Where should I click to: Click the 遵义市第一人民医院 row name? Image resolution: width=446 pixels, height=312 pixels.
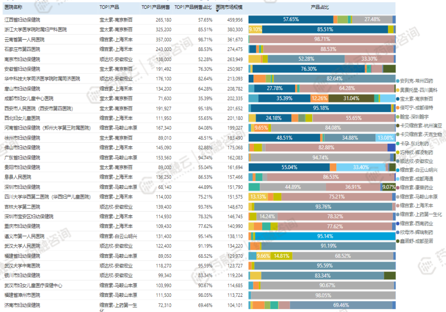[x=25, y=236]
